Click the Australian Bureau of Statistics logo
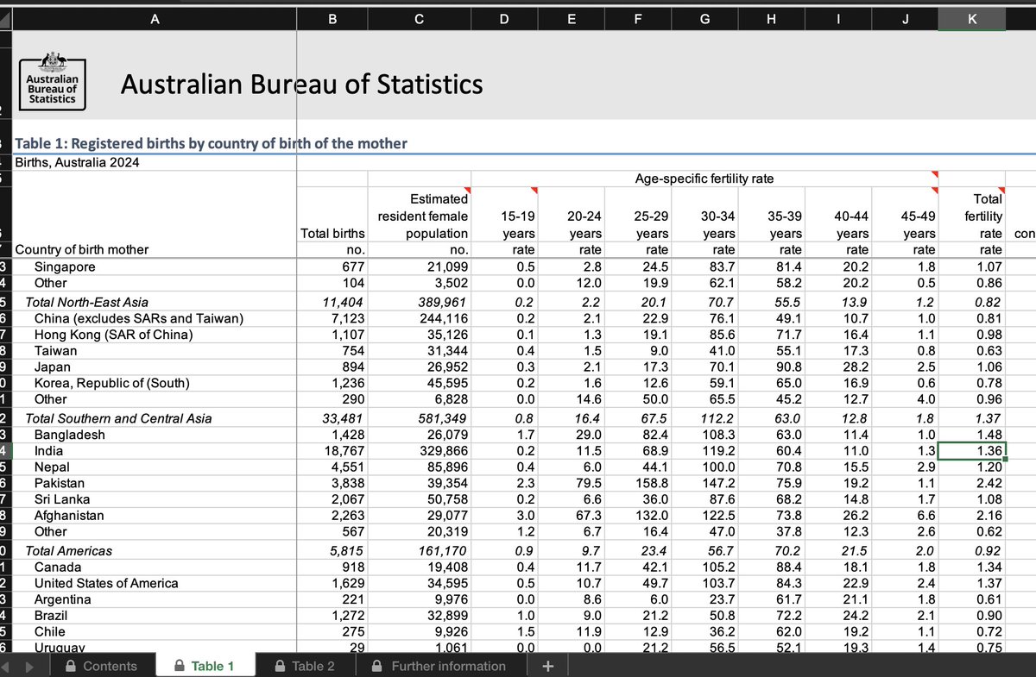This screenshot has width=1036, height=677. (x=52, y=80)
